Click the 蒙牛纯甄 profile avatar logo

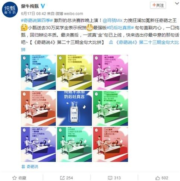[10, 9]
